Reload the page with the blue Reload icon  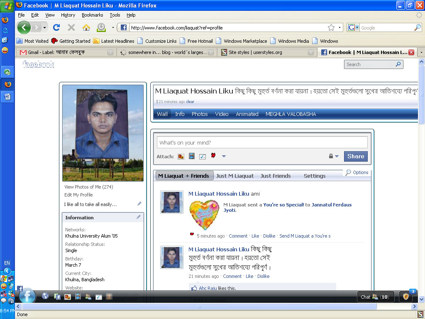tap(56, 27)
